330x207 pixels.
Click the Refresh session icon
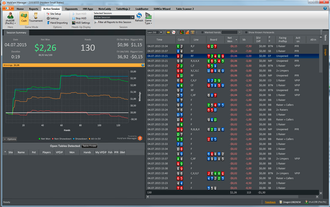coord(139,16)
